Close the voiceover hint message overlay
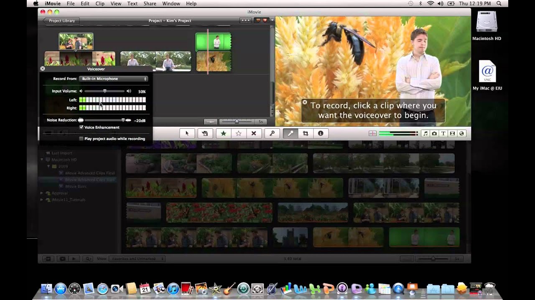The height and width of the screenshot is (300, 535). [305, 102]
